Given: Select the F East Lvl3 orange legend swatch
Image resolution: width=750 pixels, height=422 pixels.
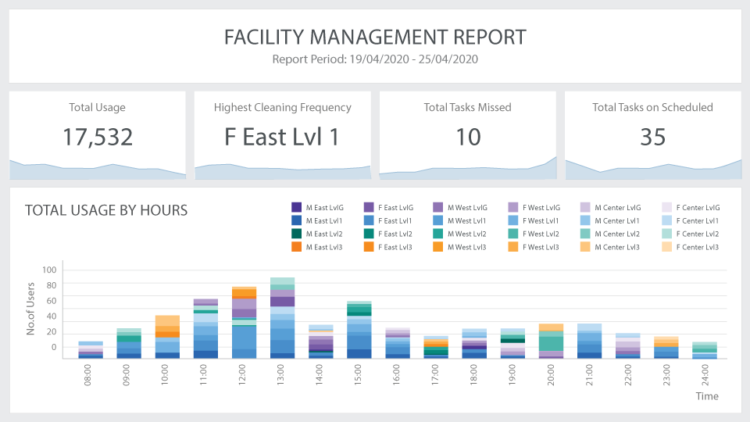Looking at the screenshot, I should (x=369, y=247).
